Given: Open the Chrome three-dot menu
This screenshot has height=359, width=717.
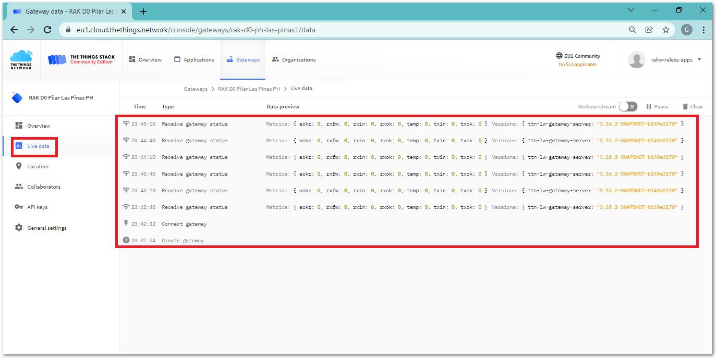Looking at the screenshot, I should pos(704,30).
